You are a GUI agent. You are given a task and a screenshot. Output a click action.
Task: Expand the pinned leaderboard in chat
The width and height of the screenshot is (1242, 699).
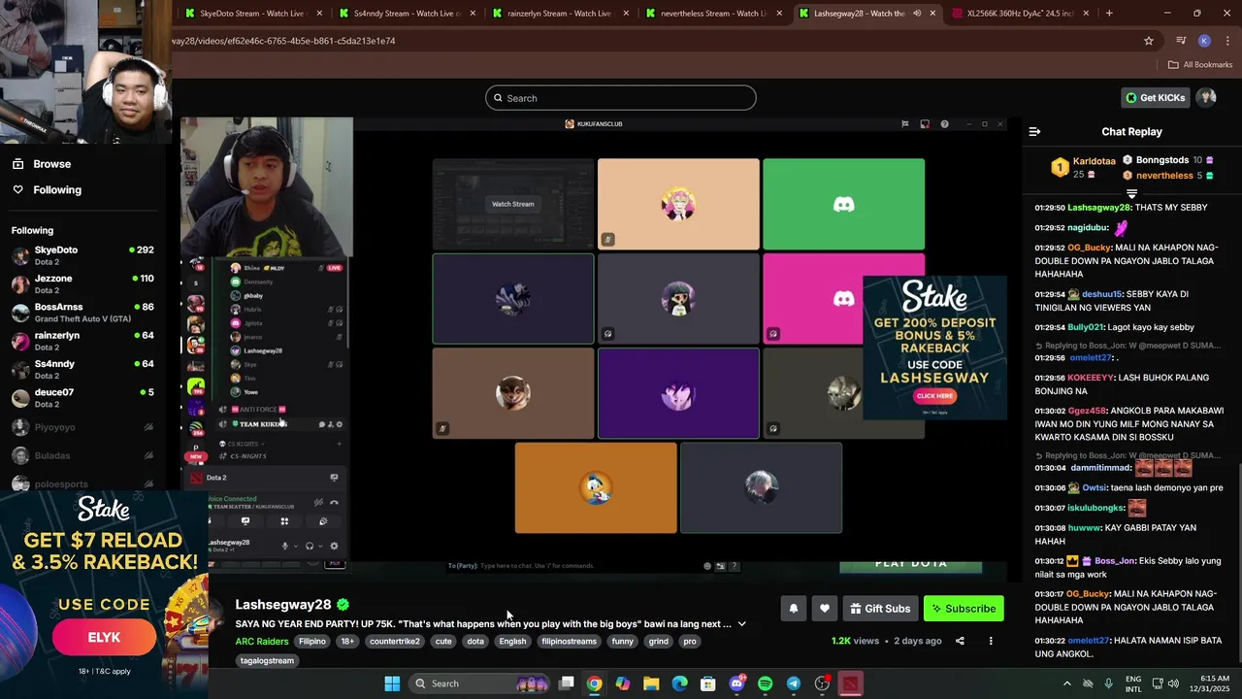(x=1131, y=194)
